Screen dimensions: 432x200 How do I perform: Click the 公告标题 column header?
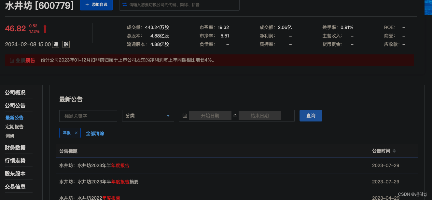[68, 151]
